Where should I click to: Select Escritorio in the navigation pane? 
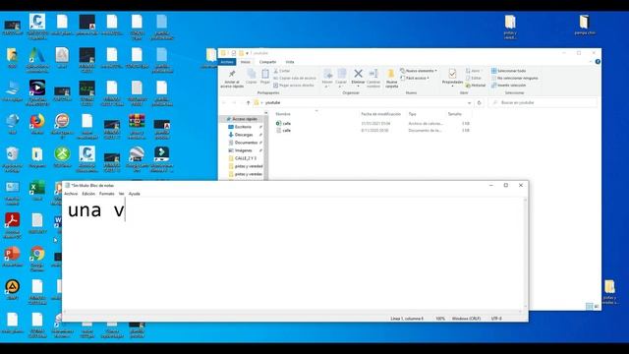[x=243, y=127]
